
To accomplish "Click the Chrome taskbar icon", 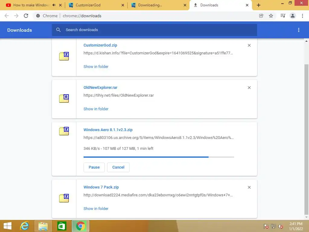I will click(x=80, y=226).
